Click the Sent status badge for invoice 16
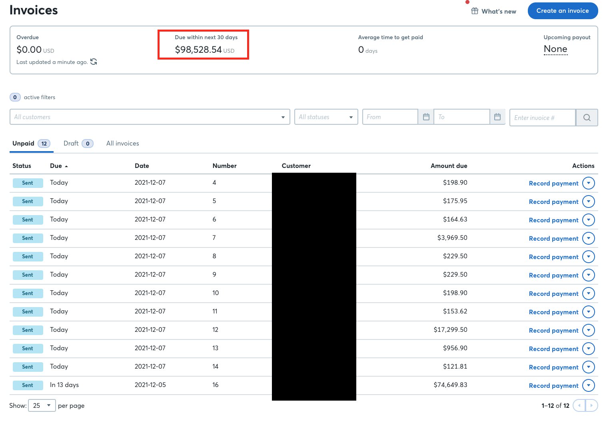The image size is (615, 431). click(28, 385)
